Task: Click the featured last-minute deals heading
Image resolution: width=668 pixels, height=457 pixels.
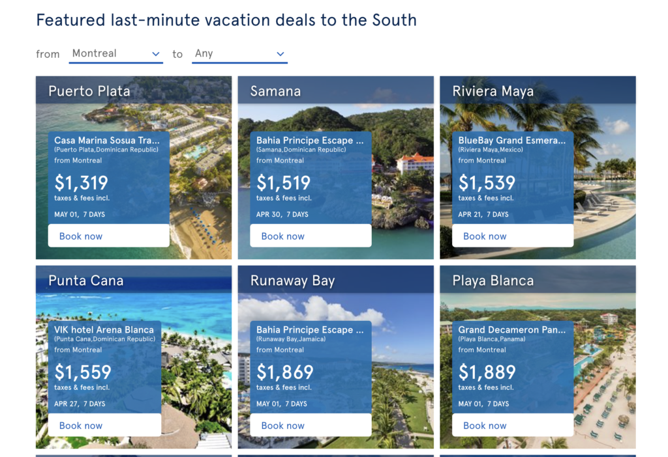Action: pyautogui.click(x=226, y=20)
